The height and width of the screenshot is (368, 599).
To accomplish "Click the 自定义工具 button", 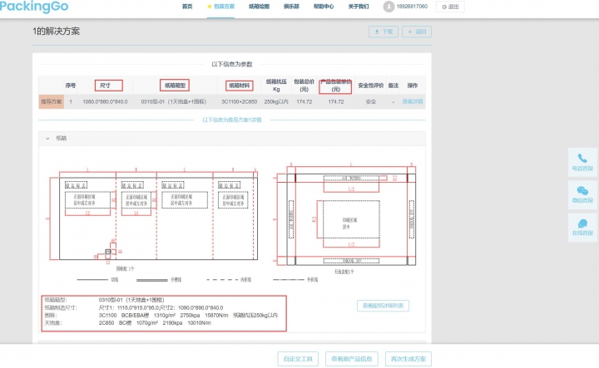I will point(298,359).
